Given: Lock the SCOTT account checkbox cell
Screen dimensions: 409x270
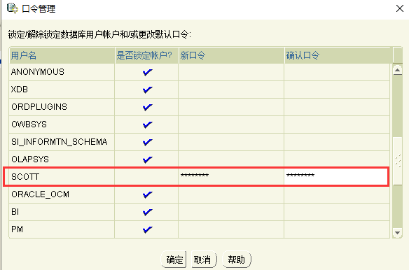Looking at the screenshot, I should pos(146,177).
